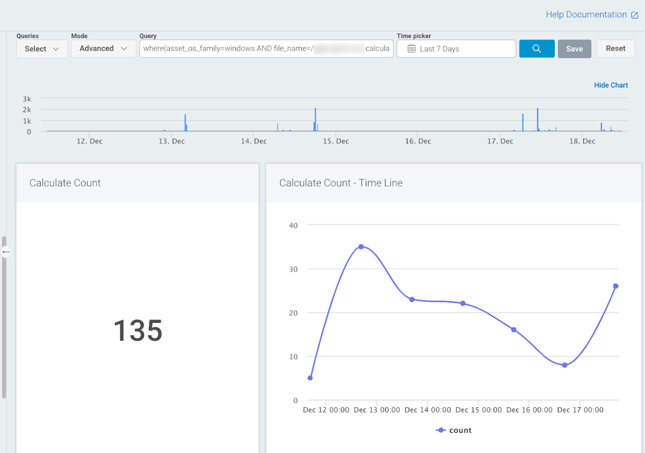The width and height of the screenshot is (645, 453).
Task: Click the external link icon beside Help Documentation
Action: (x=634, y=15)
